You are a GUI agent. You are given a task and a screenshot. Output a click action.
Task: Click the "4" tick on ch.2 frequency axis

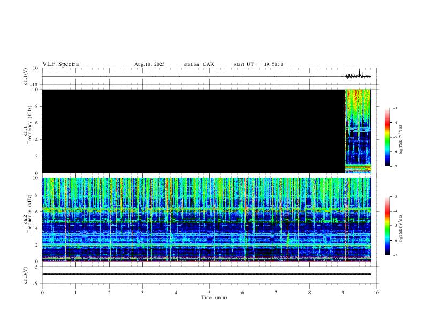[x=37, y=228]
